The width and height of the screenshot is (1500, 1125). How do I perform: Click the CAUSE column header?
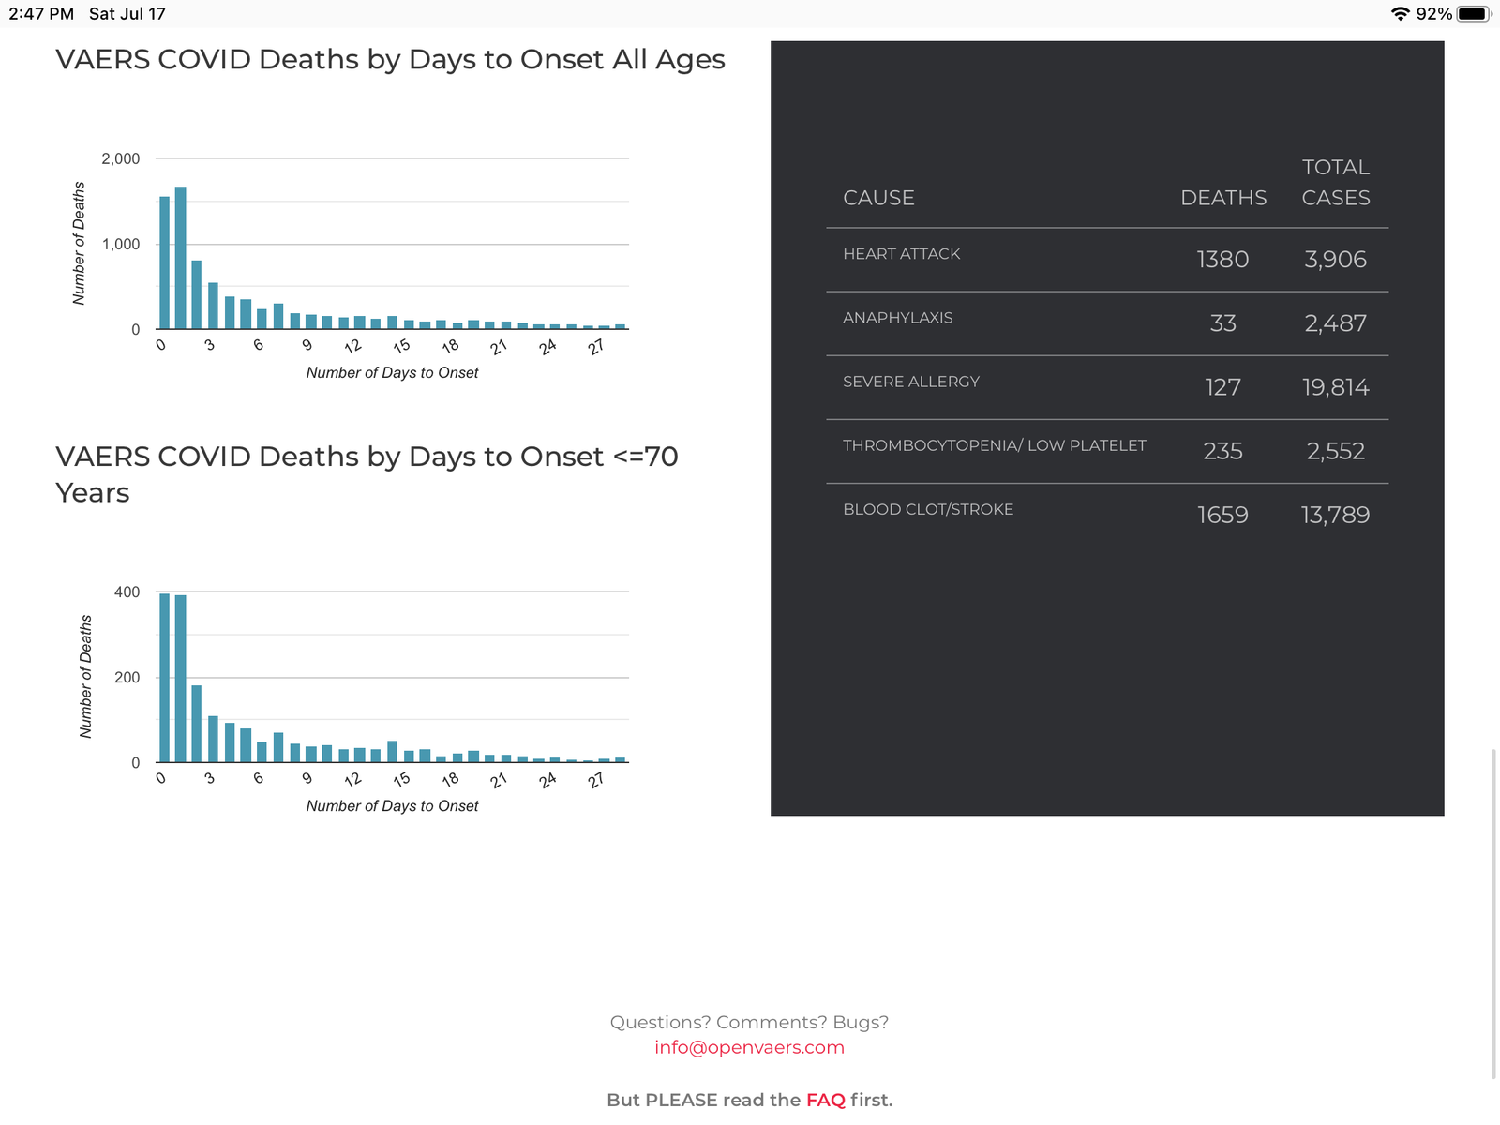(x=878, y=198)
